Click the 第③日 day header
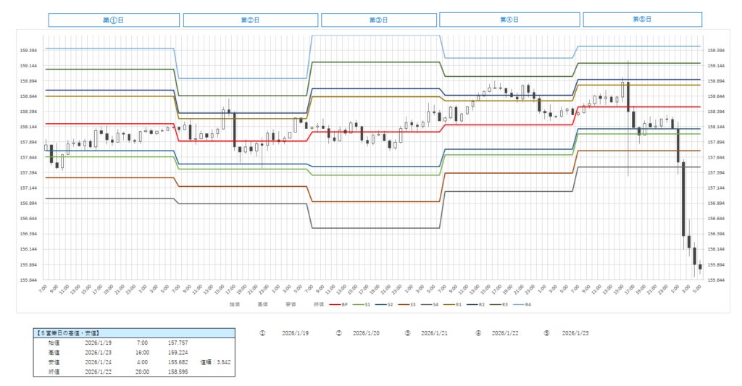Image resolution: width=742 pixels, height=386 pixels. 378,20
